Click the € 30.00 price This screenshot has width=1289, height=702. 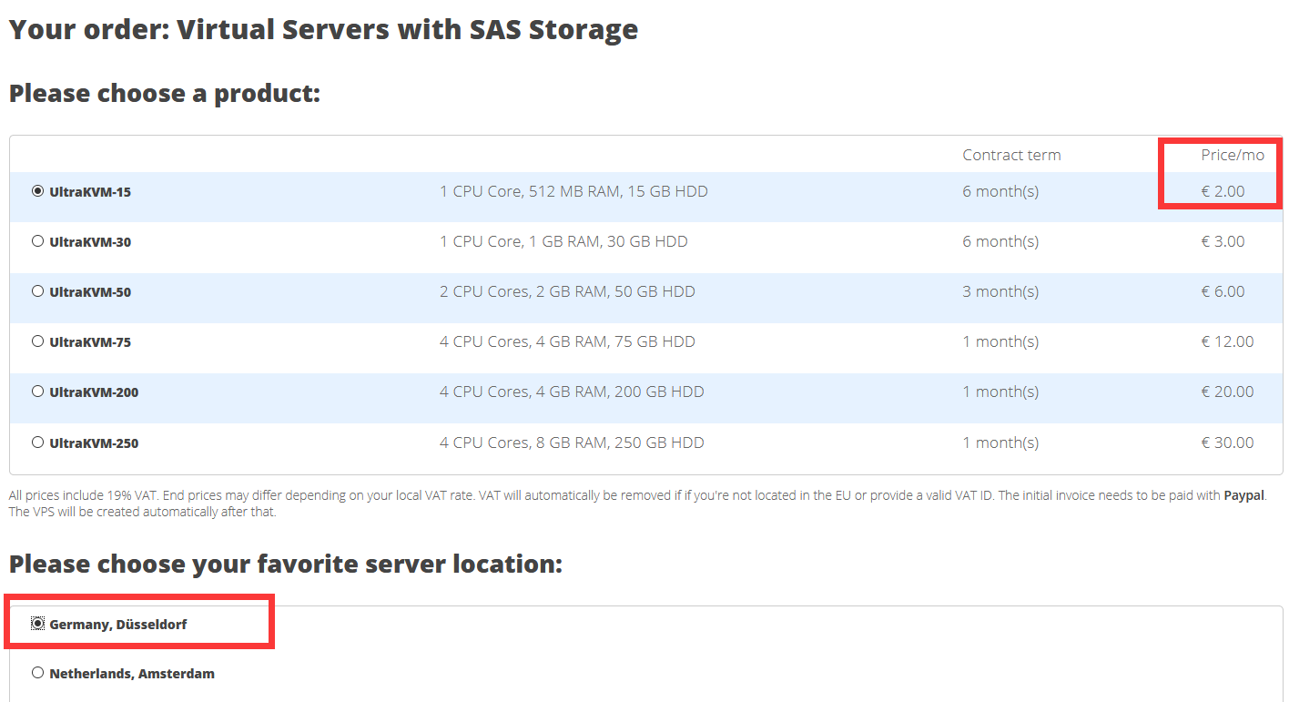(1227, 443)
